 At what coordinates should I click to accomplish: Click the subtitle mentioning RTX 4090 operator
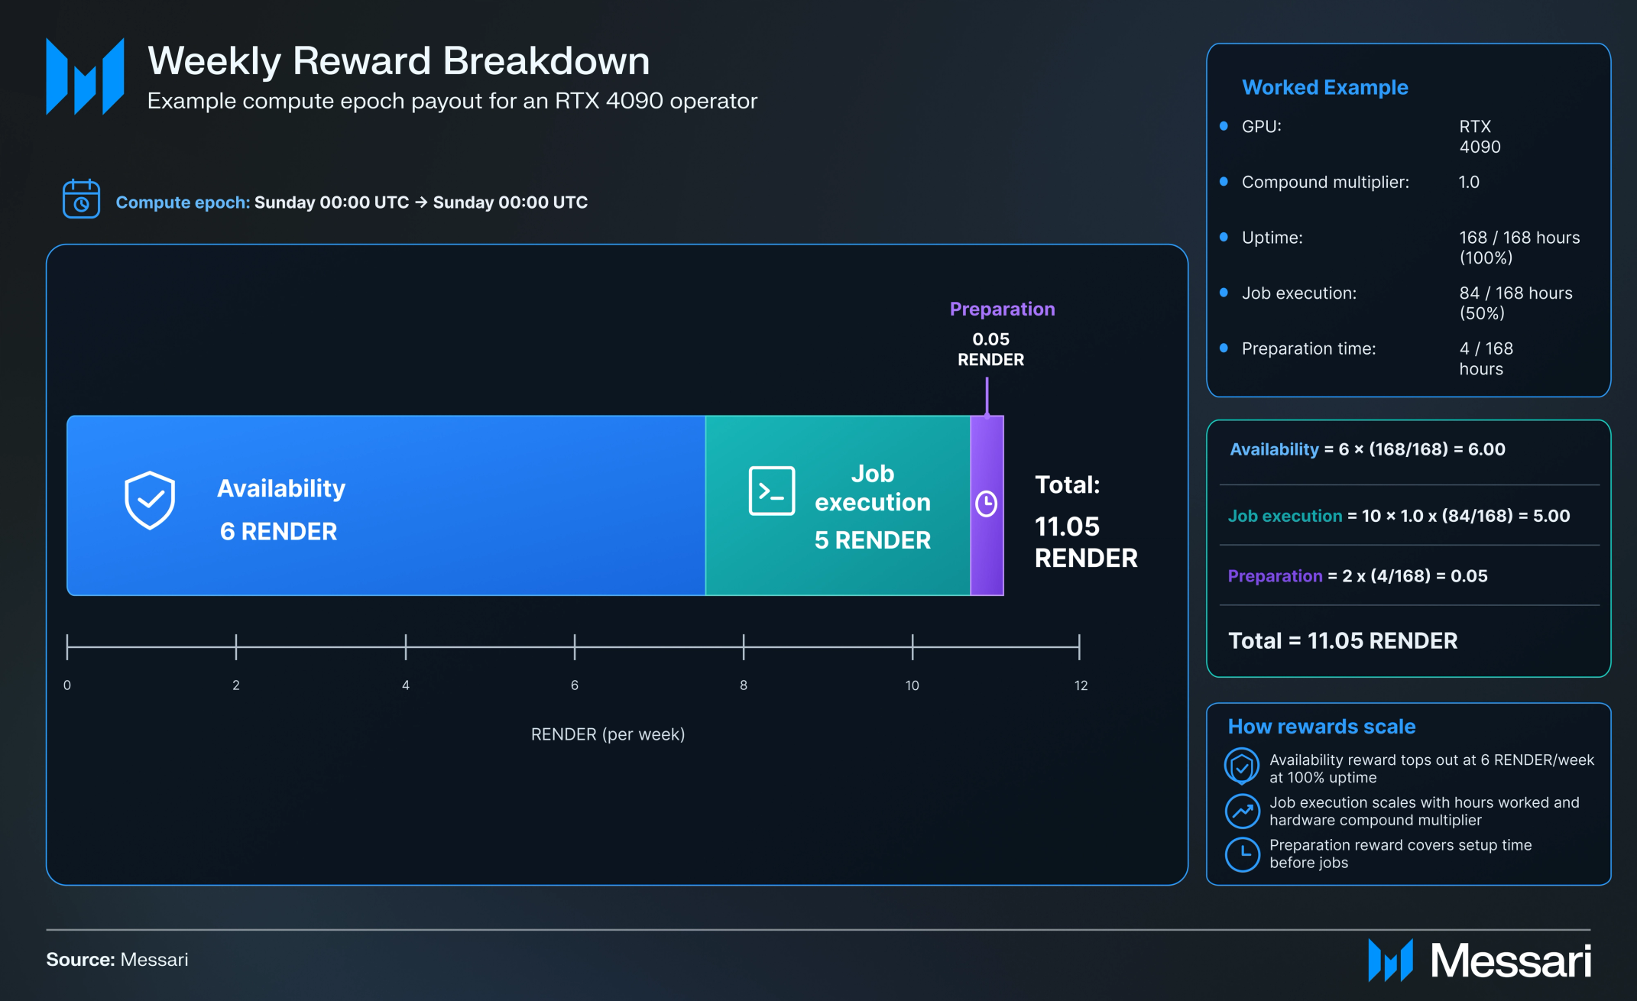(452, 101)
